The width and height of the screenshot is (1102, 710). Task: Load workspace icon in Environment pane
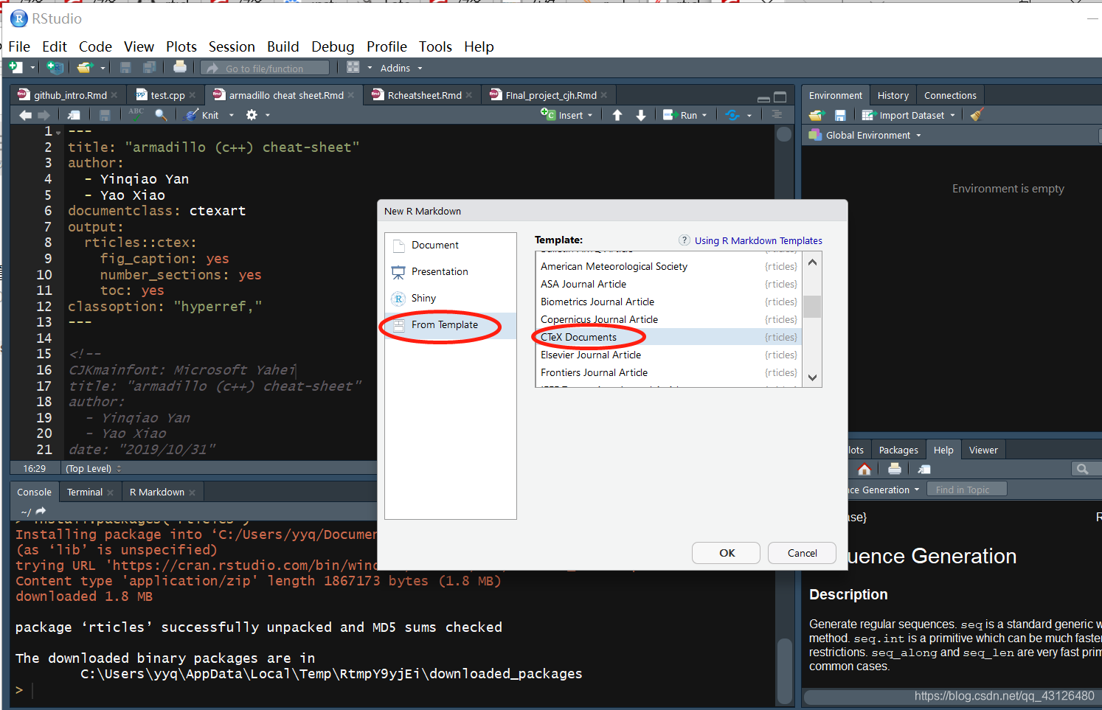coord(817,115)
